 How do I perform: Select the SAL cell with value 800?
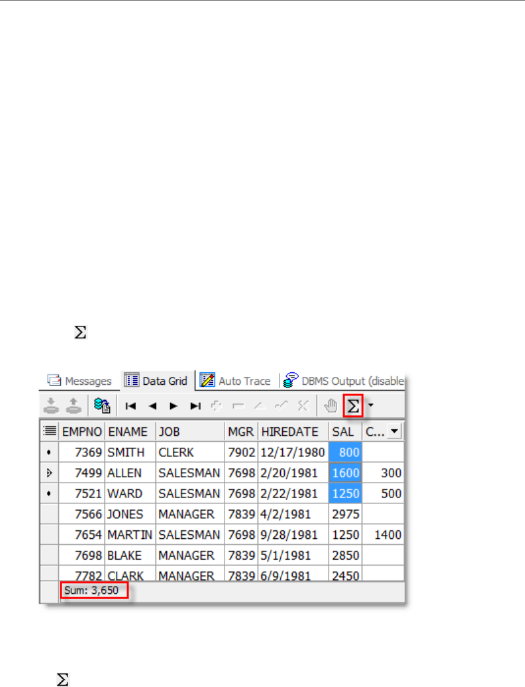(x=345, y=452)
